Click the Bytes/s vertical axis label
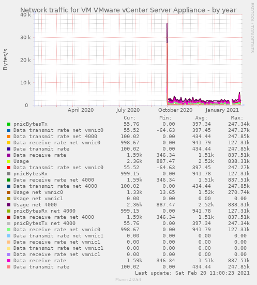Image resolution: width=257 pixels, height=285 pixels. pyautogui.click(x=5, y=59)
